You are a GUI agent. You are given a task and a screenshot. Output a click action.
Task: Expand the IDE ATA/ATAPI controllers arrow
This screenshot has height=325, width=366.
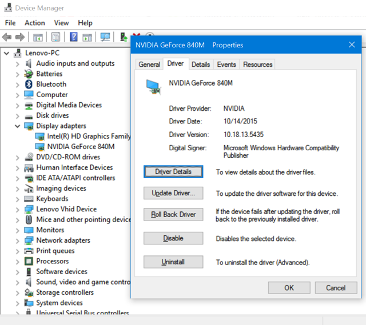pos(18,178)
